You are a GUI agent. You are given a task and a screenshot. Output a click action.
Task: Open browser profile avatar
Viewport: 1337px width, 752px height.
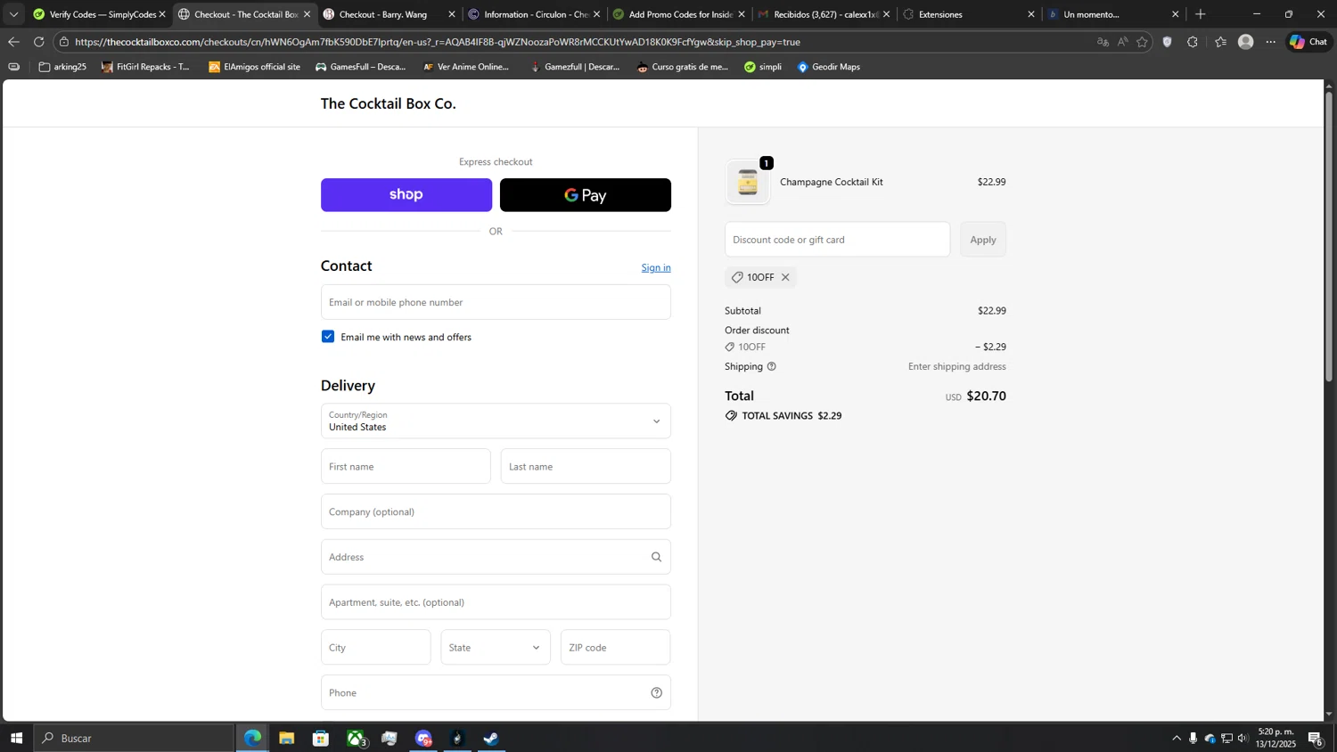pyautogui.click(x=1246, y=42)
